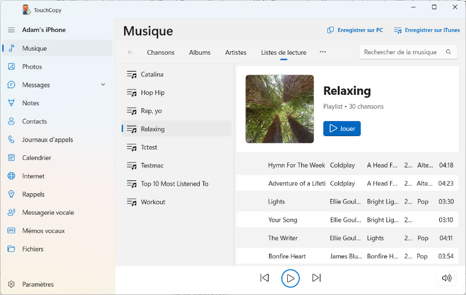466x295 pixels.
Task: Click Enregistrer sur PC
Action: [x=355, y=30]
